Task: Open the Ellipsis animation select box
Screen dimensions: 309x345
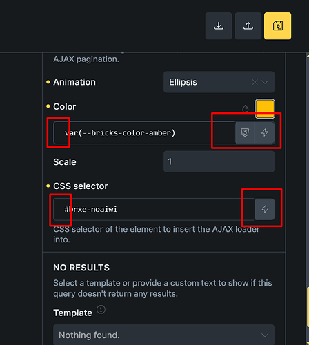Action: 219,82
